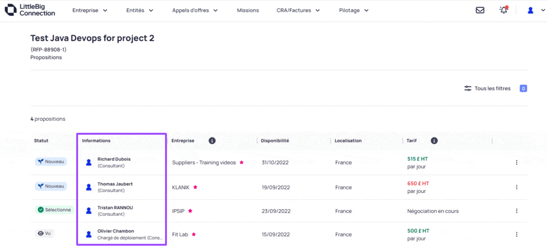This screenshot has width=547, height=250.
Task: Click the RFP-88908-1 reference
Action: click(x=48, y=50)
